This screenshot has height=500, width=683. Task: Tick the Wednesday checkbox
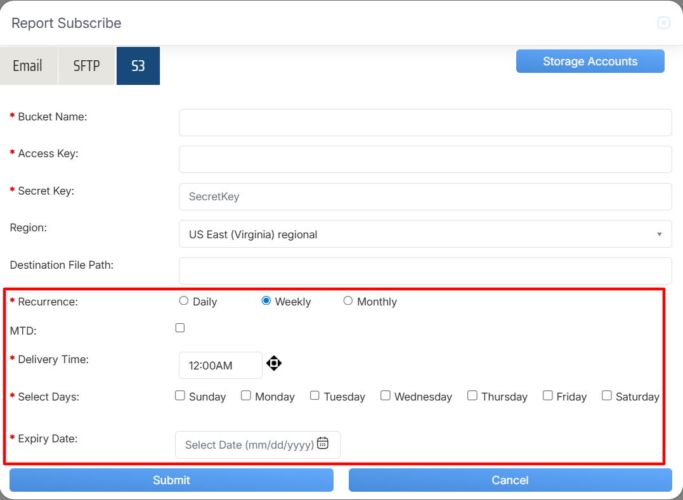click(x=386, y=395)
